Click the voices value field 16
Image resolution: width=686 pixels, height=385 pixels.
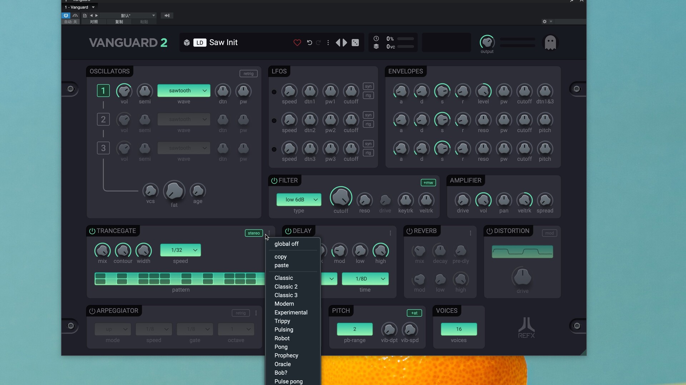tap(459, 329)
